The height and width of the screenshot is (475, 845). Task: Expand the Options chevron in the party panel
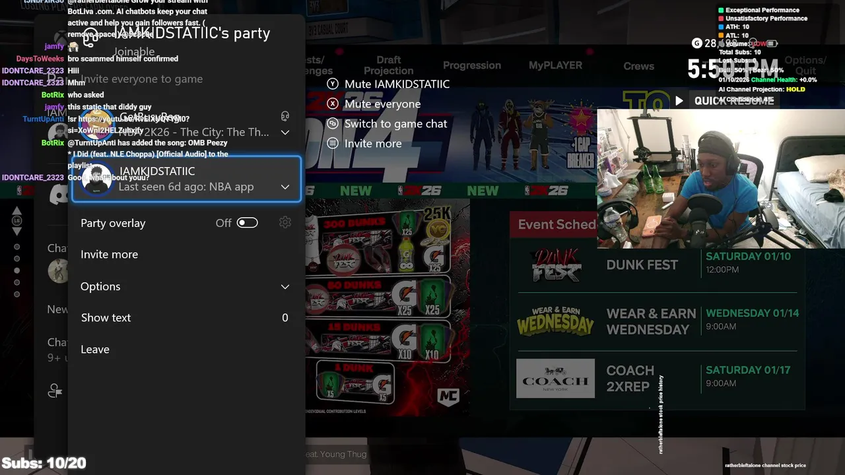point(285,286)
